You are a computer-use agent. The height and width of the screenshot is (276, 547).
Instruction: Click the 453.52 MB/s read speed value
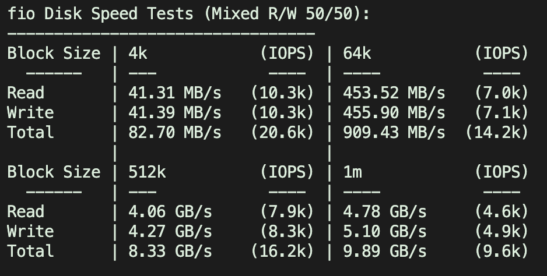click(x=394, y=93)
